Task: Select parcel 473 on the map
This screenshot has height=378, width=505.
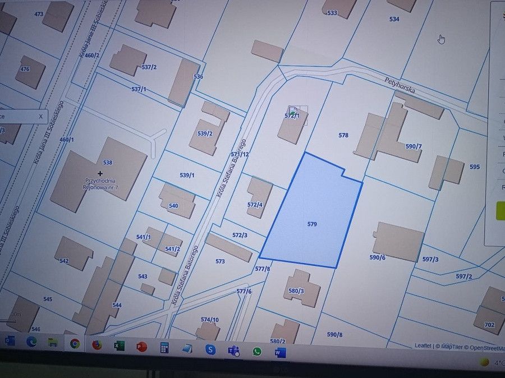Action: (39, 14)
